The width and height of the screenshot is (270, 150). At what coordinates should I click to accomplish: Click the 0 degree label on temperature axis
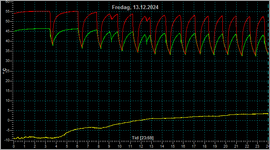[x=9, y=120]
